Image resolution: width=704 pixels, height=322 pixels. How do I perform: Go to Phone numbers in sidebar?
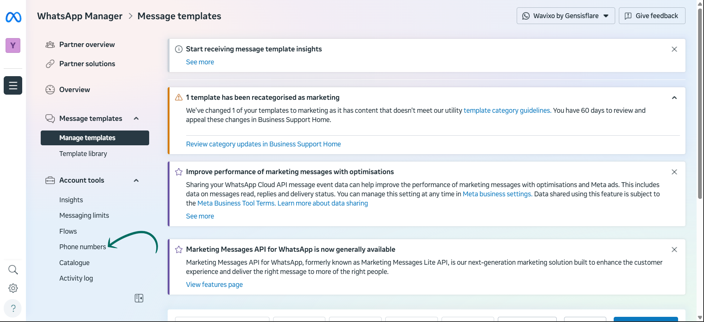click(x=83, y=247)
